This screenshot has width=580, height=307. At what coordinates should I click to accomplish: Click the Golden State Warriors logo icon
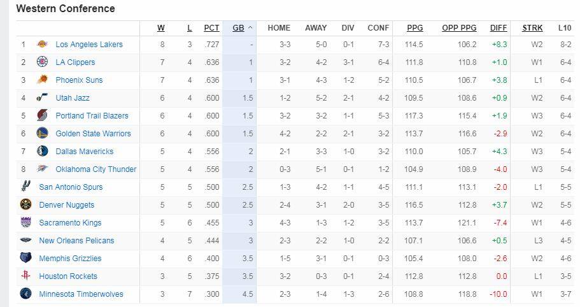click(x=42, y=134)
